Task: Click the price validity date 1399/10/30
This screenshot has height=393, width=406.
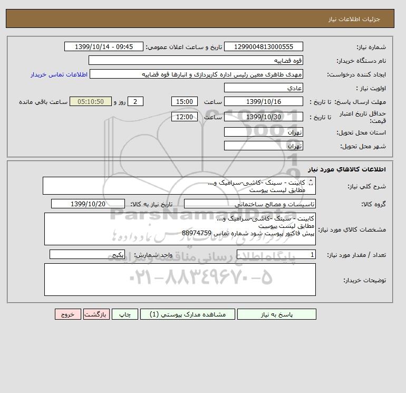Action: tap(263, 117)
